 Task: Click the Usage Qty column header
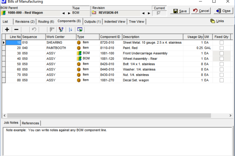click(x=193, y=37)
